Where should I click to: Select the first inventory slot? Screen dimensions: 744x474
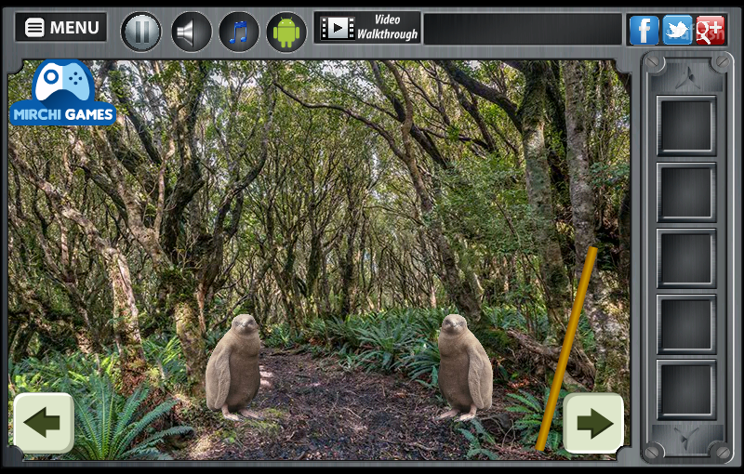(x=686, y=126)
